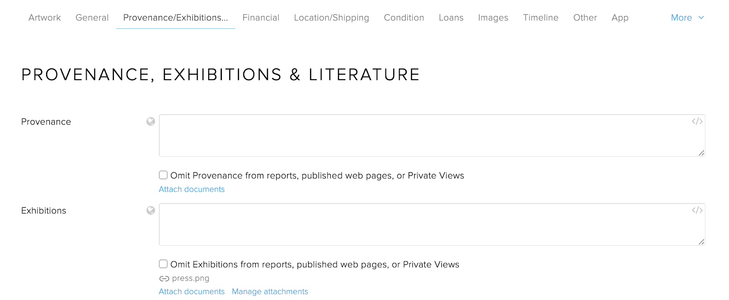Click the link icon next to press.png
The image size is (729, 300).
click(164, 279)
